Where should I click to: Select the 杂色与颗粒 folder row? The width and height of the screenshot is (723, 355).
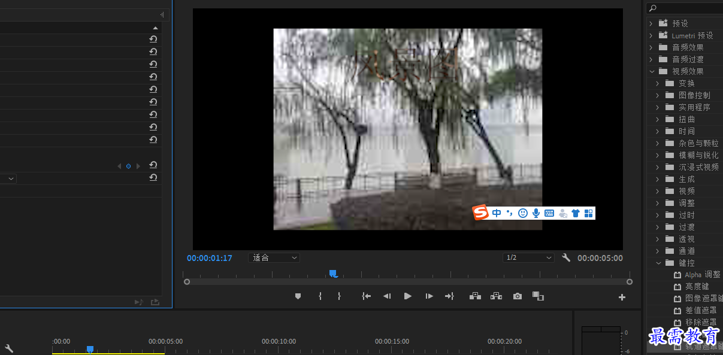[685, 143]
